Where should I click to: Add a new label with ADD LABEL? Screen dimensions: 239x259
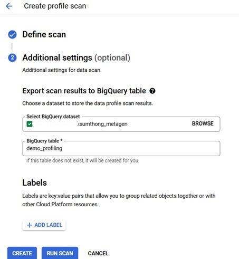(x=44, y=225)
